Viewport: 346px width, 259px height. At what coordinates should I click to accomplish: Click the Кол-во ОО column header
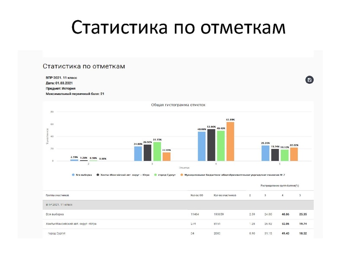tap(196, 195)
